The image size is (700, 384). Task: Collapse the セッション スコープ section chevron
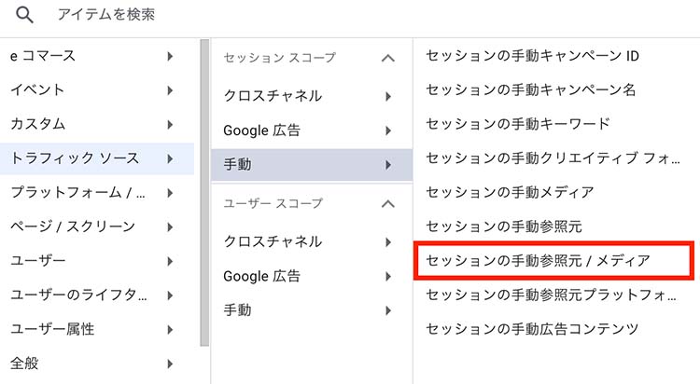[x=388, y=58]
